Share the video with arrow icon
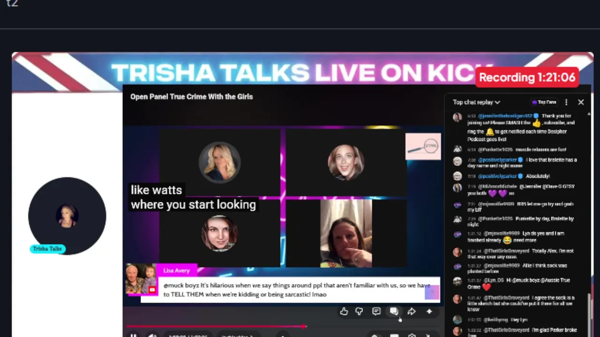This screenshot has width=600, height=337. 412,311
